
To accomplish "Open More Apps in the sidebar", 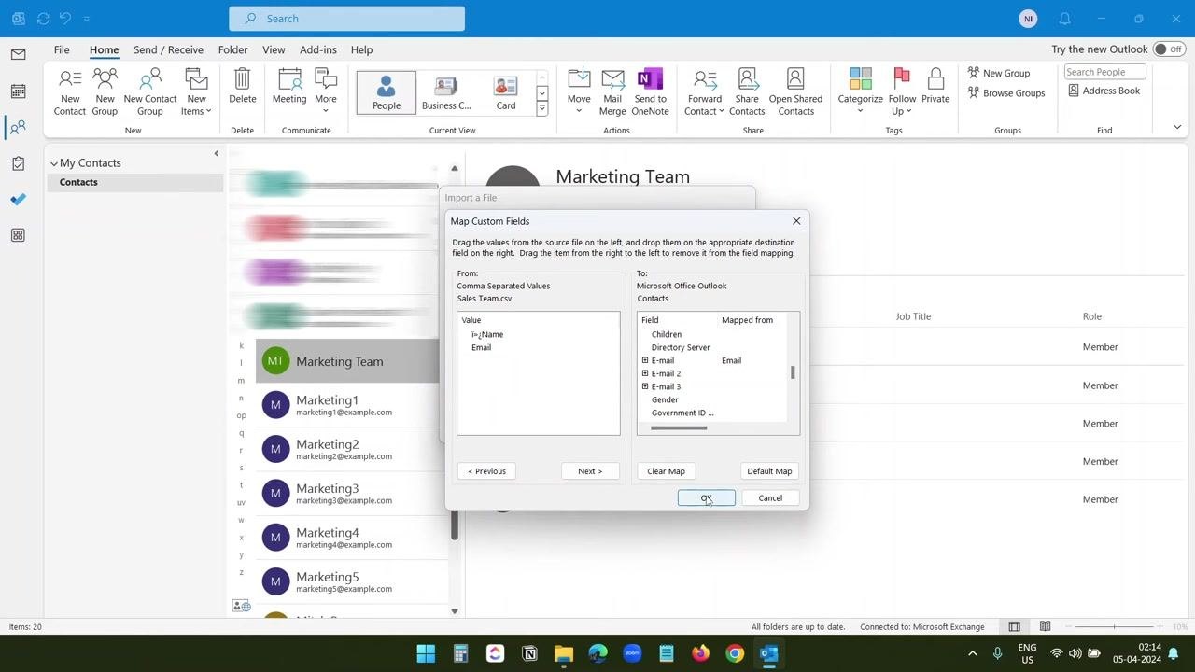I will click(18, 235).
